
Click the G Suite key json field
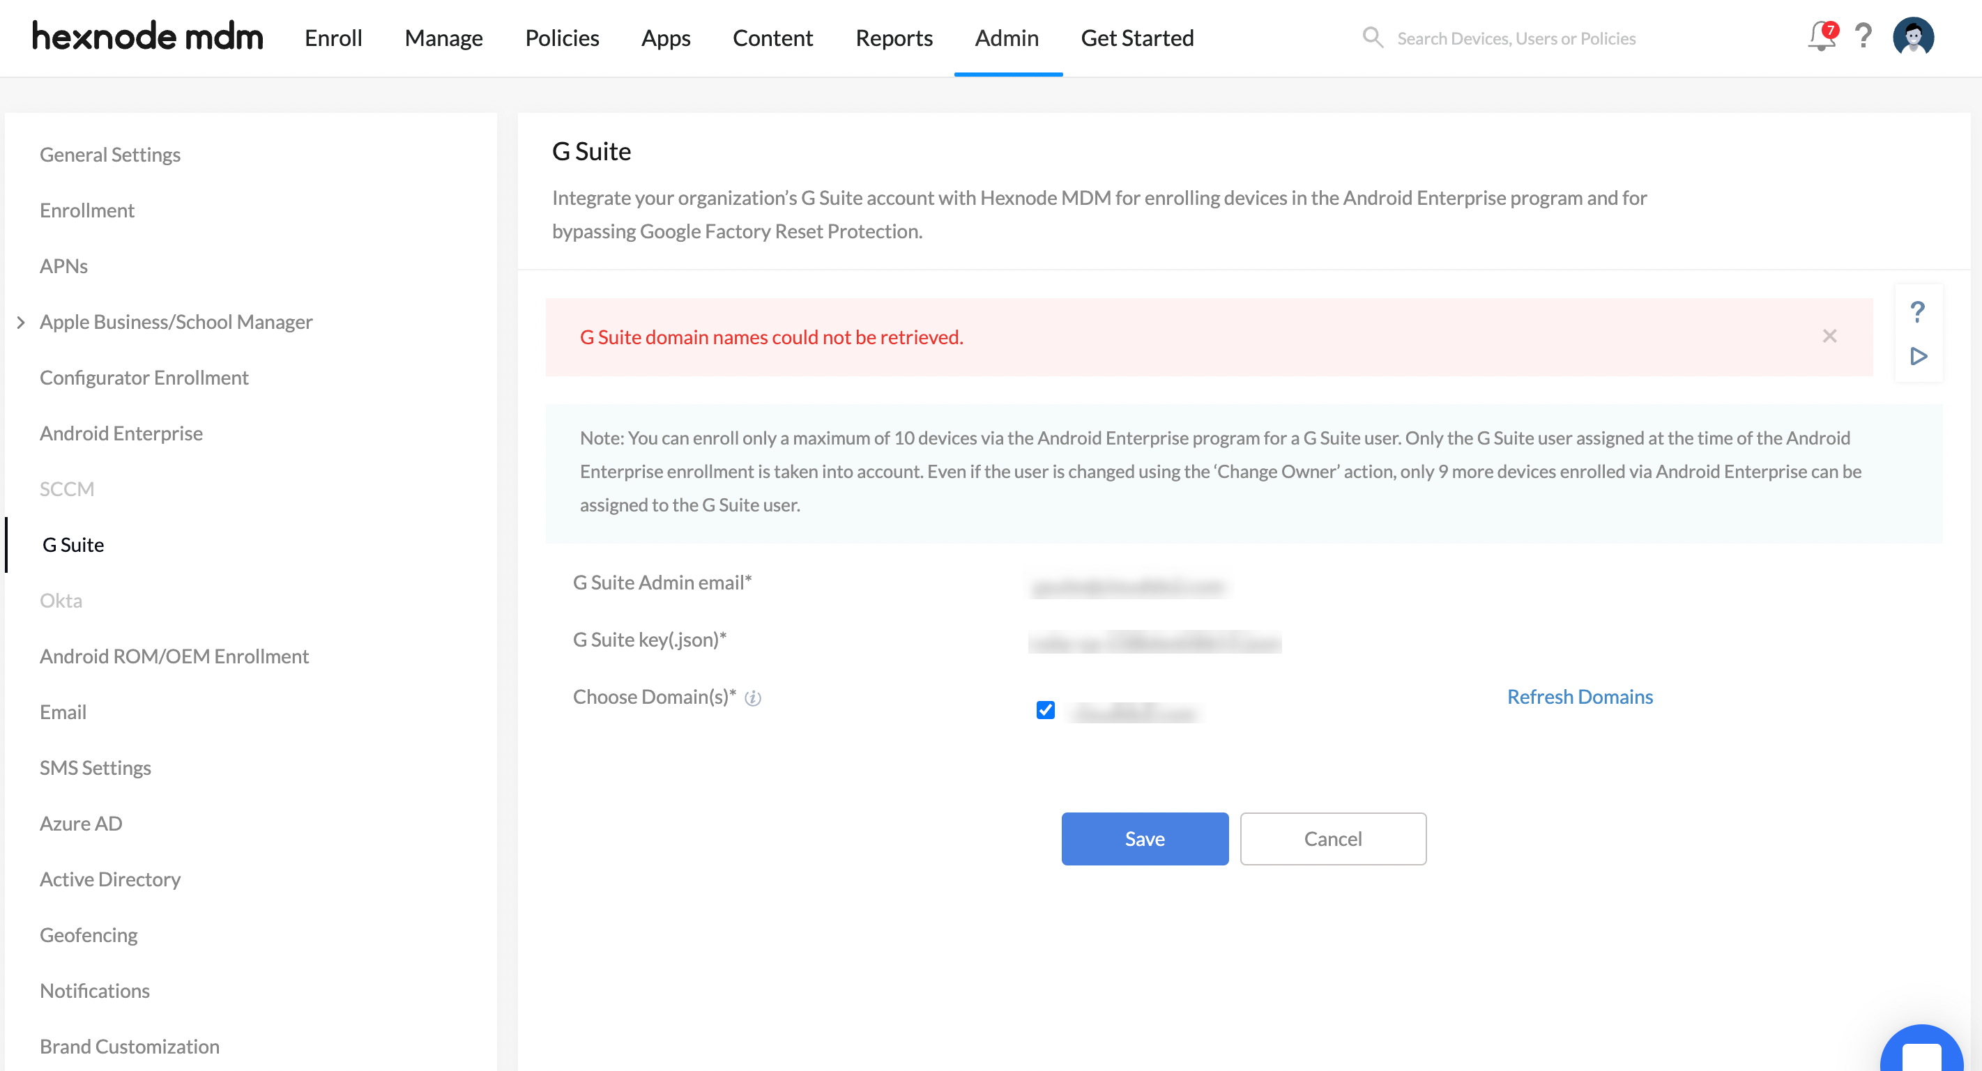[x=1155, y=642]
